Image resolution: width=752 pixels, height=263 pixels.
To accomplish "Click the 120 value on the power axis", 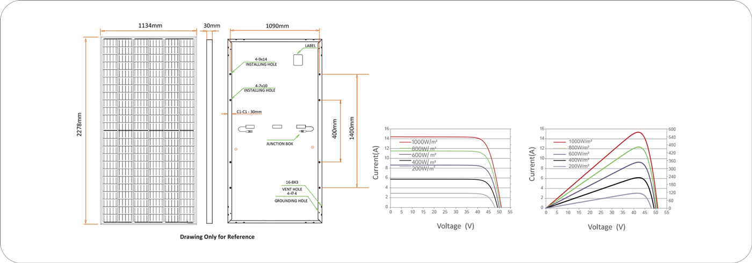I will pyautogui.click(x=672, y=193).
